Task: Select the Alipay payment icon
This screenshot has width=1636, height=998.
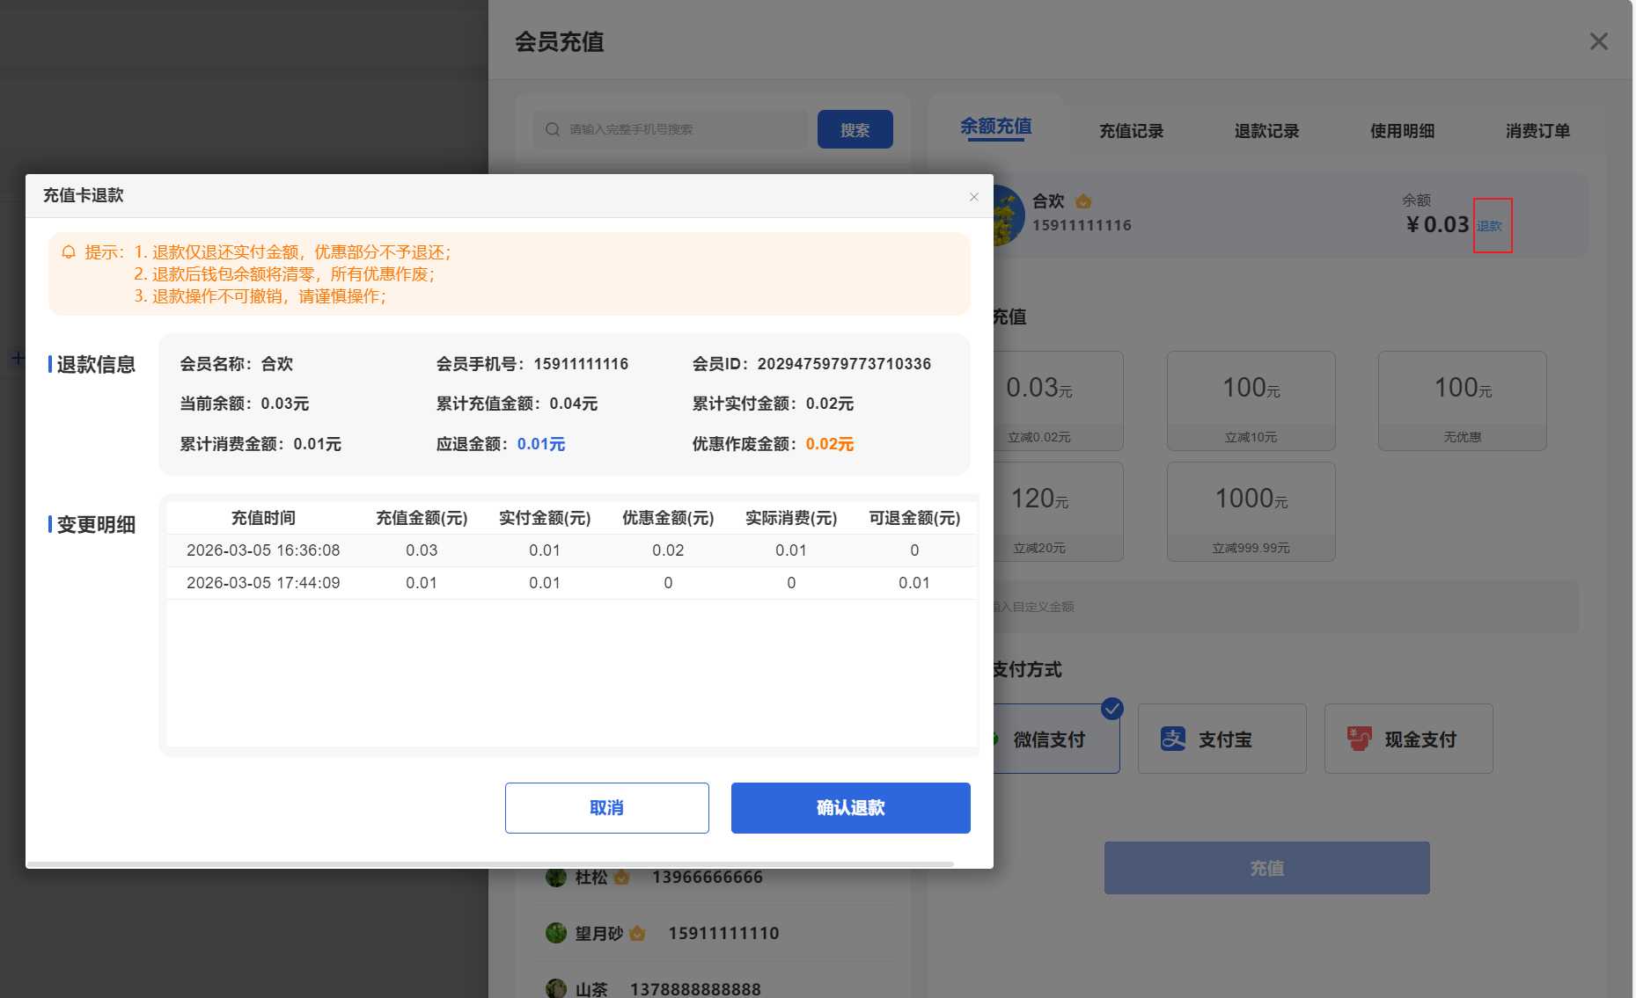Action: pyautogui.click(x=1174, y=739)
